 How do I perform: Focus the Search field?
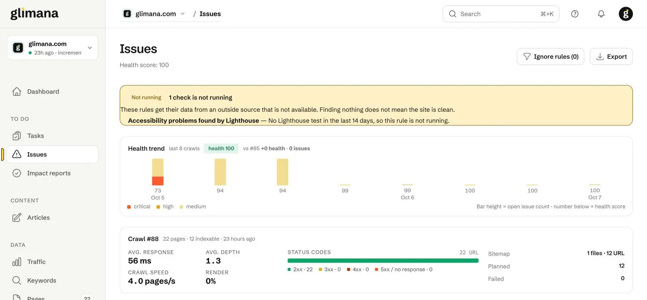pyautogui.click(x=501, y=14)
